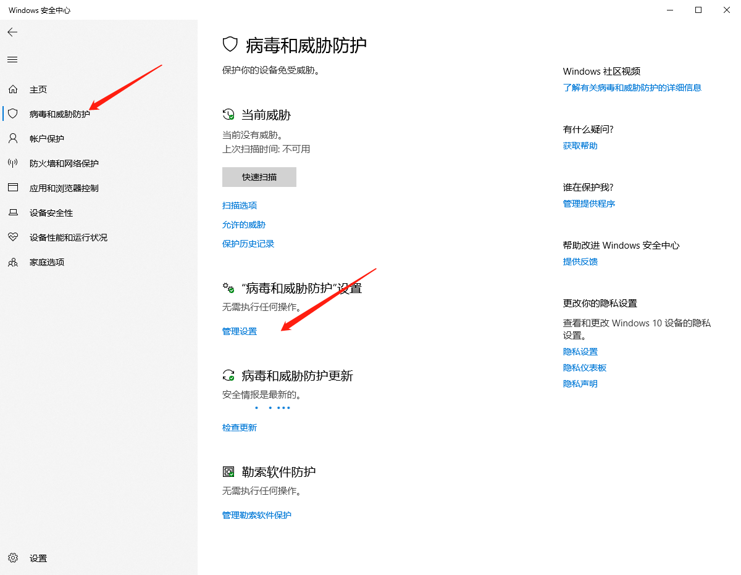Click the 有什么疑问? heading

coord(588,130)
